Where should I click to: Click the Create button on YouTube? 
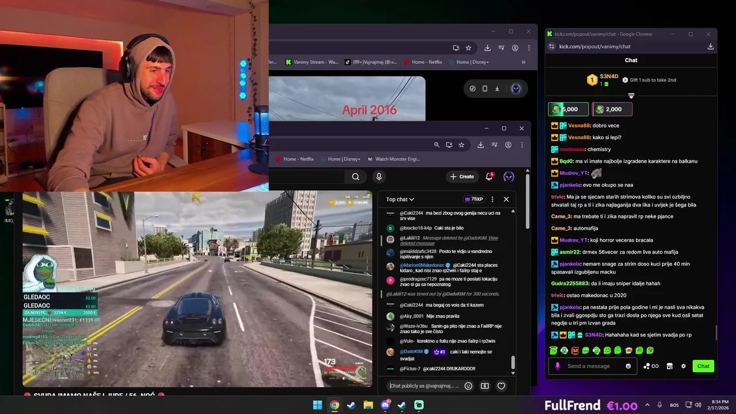pyautogui.click(x=462, y=177)
